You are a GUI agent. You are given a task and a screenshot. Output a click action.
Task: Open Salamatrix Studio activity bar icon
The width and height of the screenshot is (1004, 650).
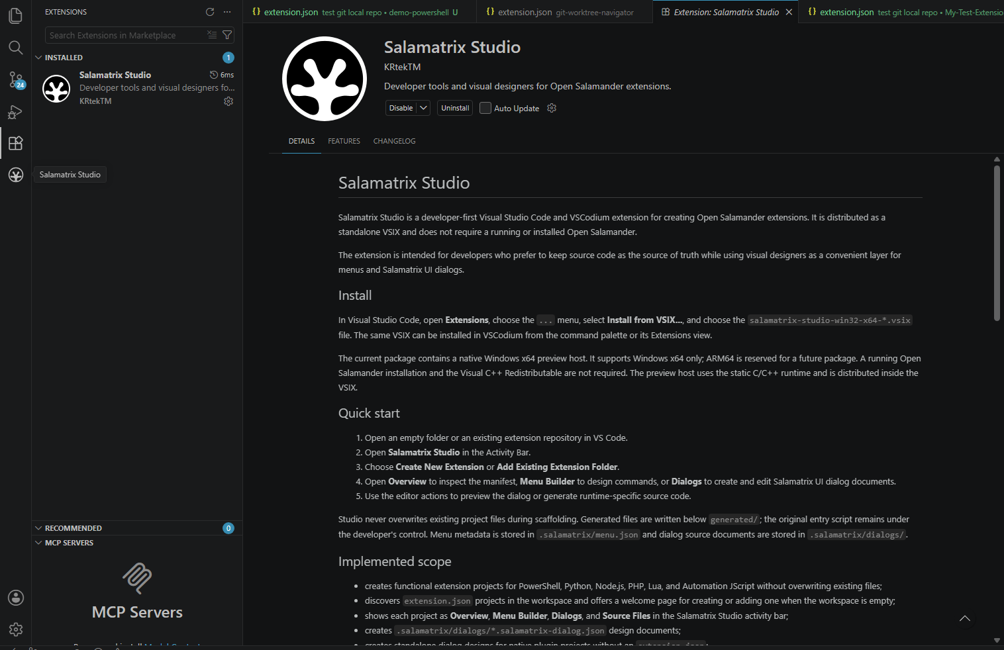[16, 175]
